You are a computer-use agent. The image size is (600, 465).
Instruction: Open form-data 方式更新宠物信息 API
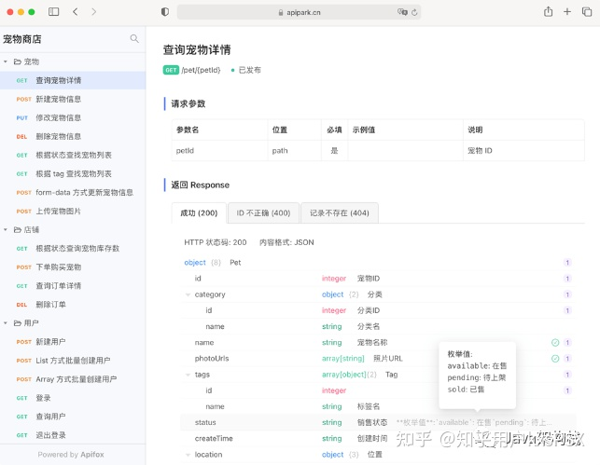(x=73, y=192)
